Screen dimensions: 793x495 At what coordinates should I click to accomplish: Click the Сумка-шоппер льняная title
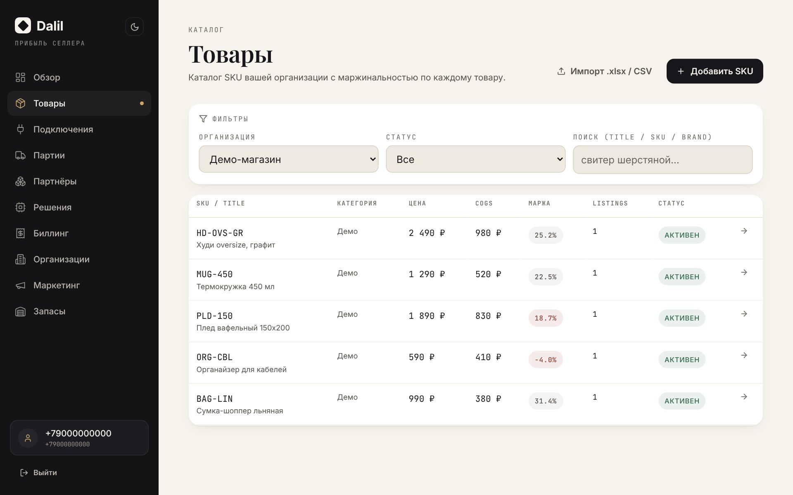240,411
